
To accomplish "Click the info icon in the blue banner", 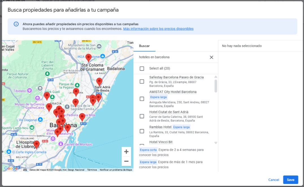I will coord(16,24).
